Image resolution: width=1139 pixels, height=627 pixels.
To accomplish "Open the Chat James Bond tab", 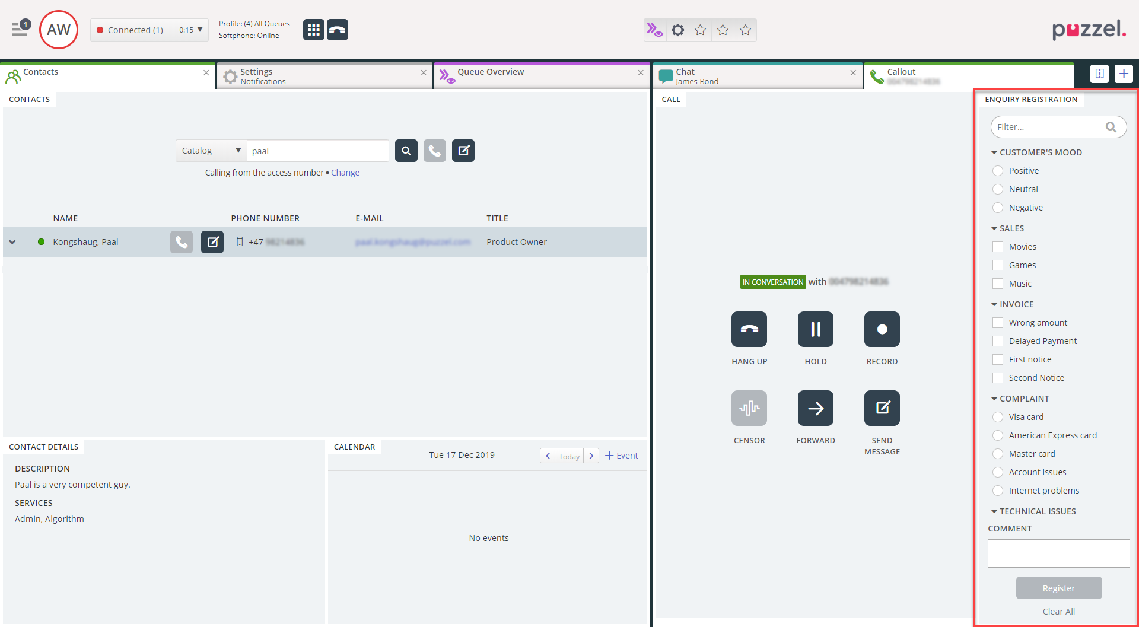I will pyautogui.click(x=696, y=77).
